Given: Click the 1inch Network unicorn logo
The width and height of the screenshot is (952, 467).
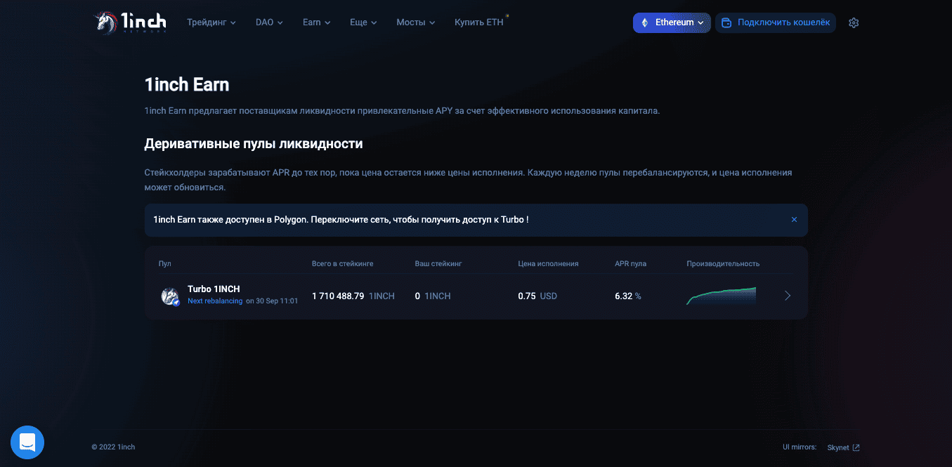Looking at the screenshot, I should (131, 22).
